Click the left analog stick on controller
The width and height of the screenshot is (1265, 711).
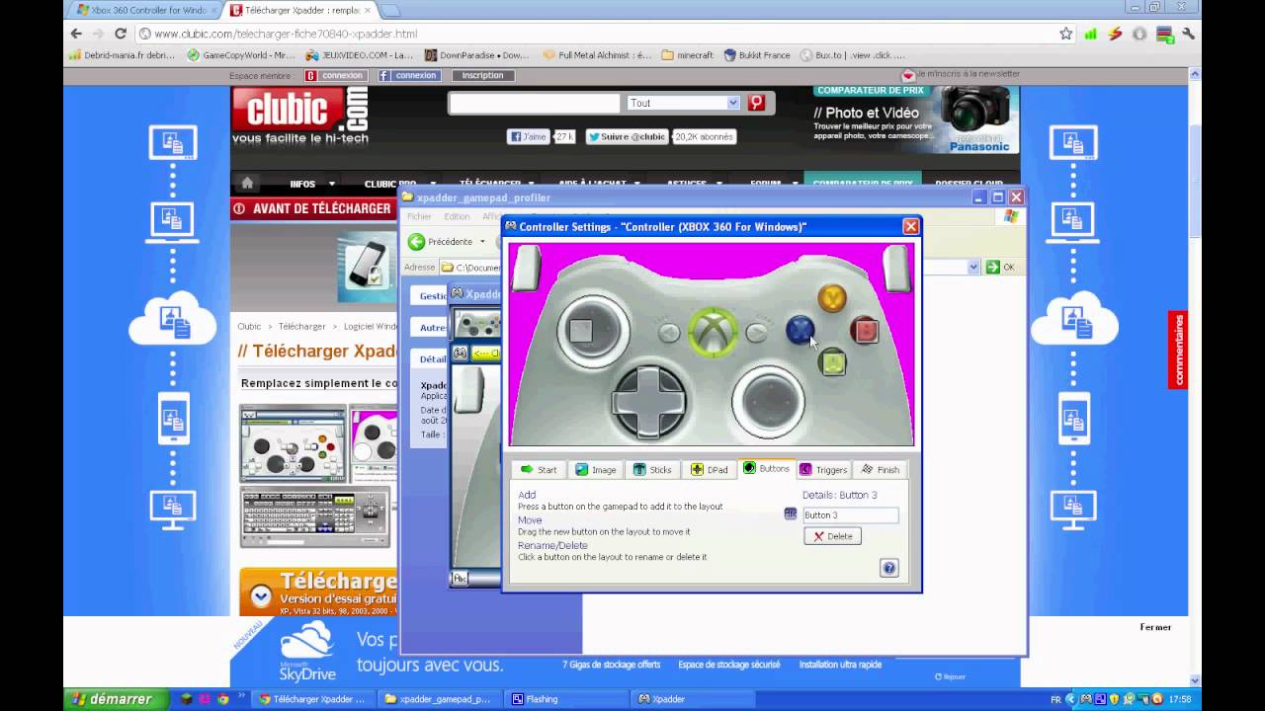point(592,331)
